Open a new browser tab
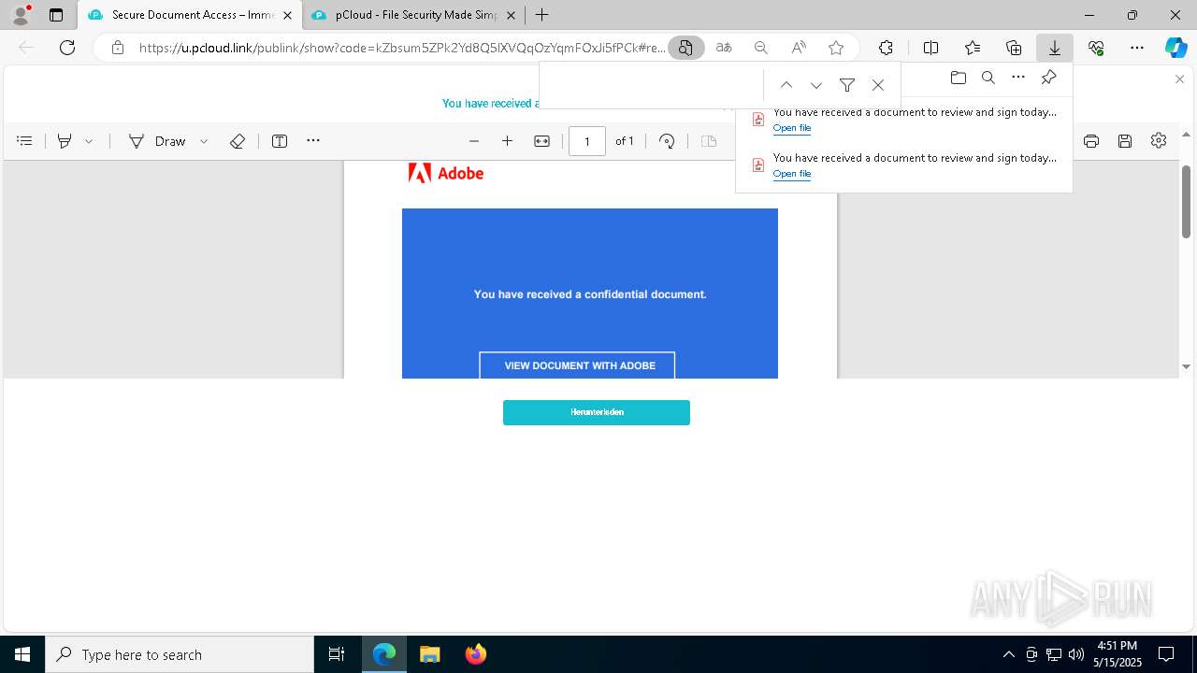The height and width of the screenshot is (673, 1197). (x=541, y=15)
